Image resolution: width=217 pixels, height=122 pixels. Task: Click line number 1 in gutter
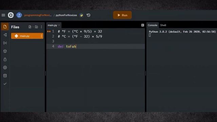click(x=53, y=32)
